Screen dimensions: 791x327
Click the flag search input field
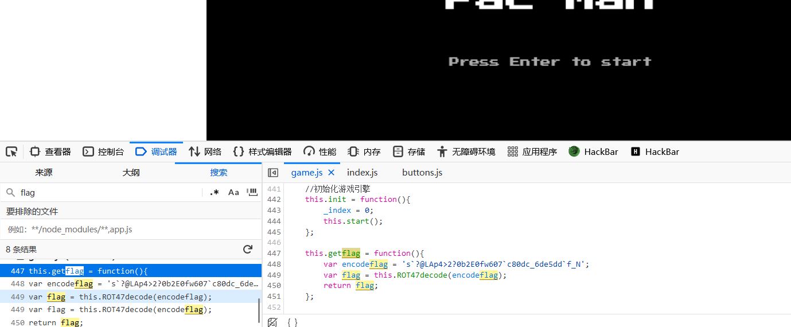[109, 193]
